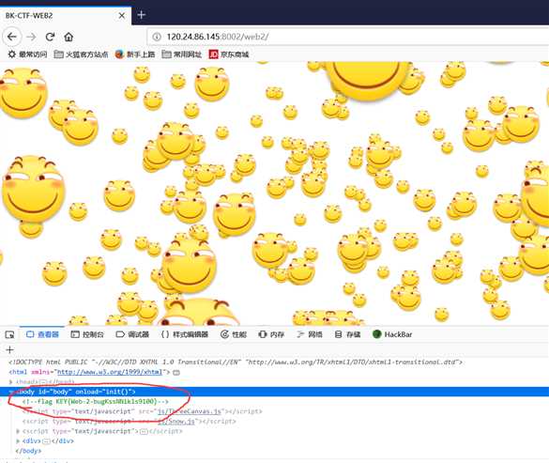Reload the current page
The image size is (549, 463).
(50, 37)
